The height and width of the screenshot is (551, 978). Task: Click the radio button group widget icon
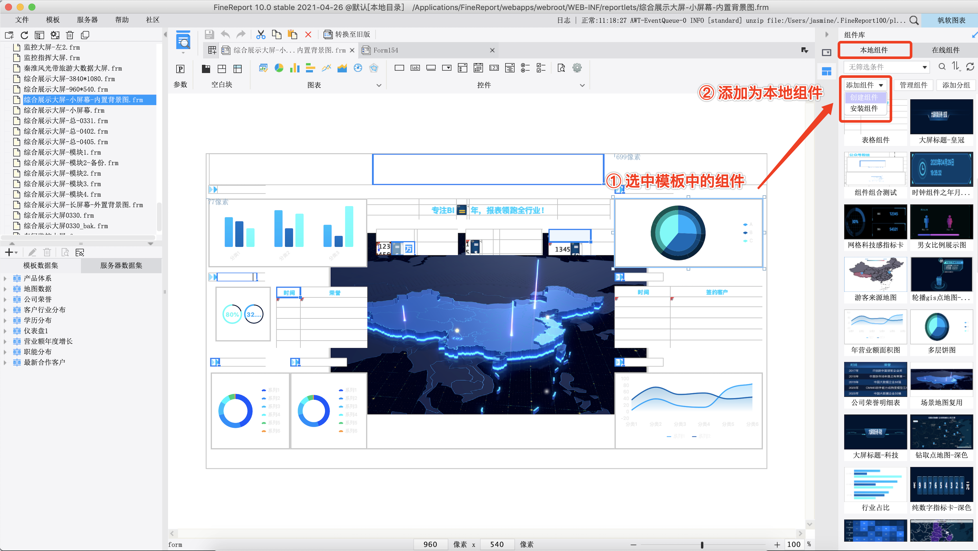coord(525,68)
